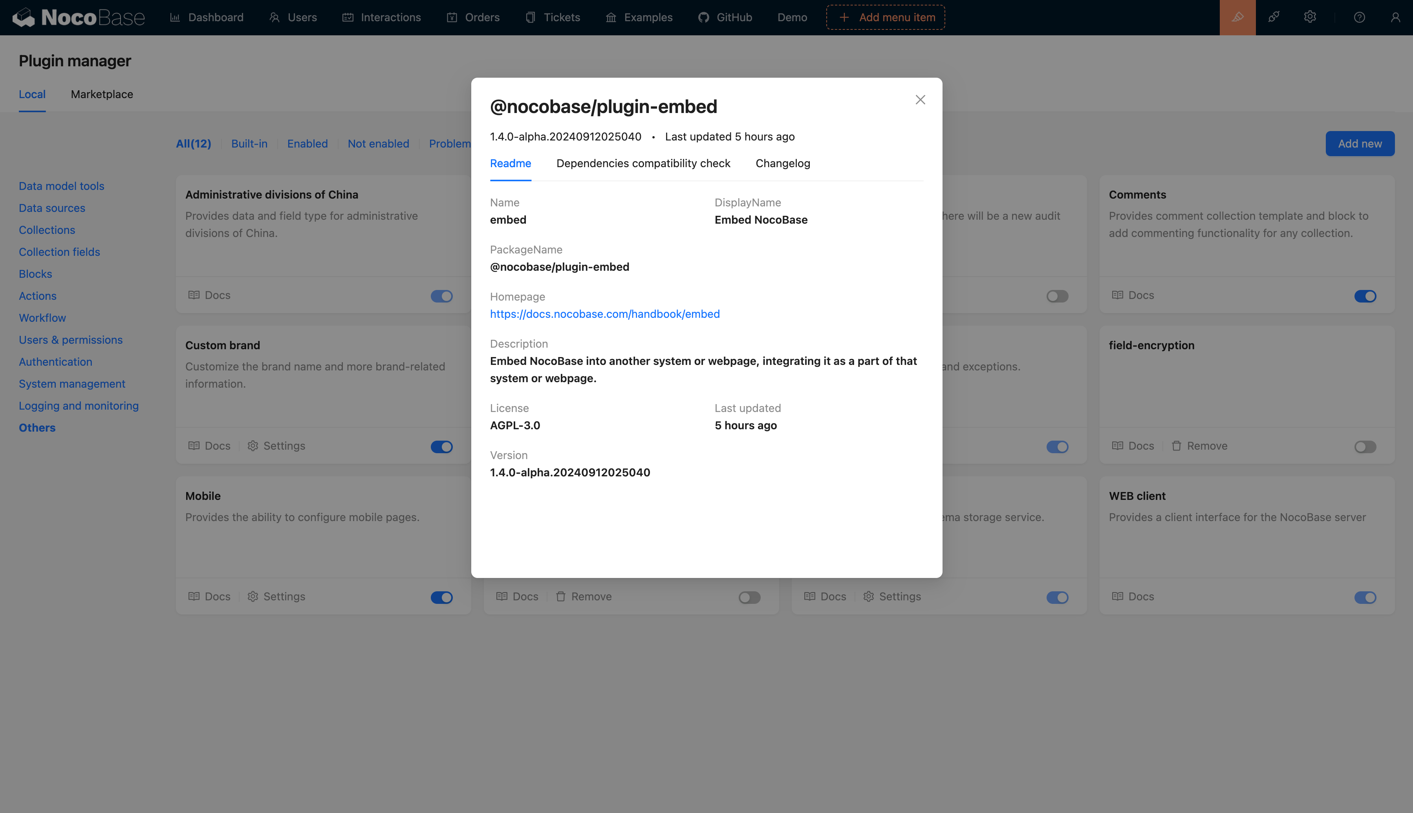Click the GitHub icon in the navbar
Viewport: 1413px width, 813px height.
point(703,17)
